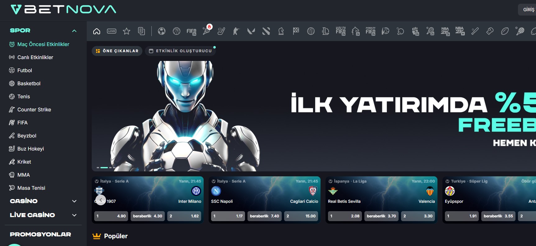Screen dimensions: 536x246
Task: Select the League of Legends icon
Action: pyautogui.click(x=326, y=31)
